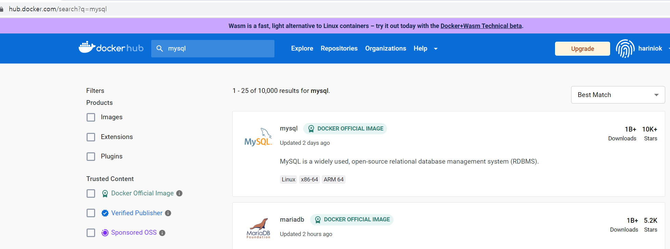The height and width of the screenshot is (249, 670).
Task: Click the MySQL dolphin logo thumbnail
Action: click(x=258, y=137)
